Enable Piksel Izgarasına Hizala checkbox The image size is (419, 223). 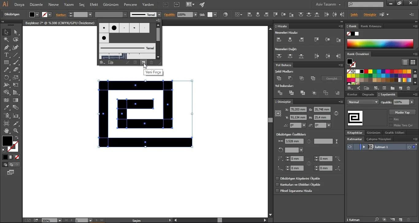(277, 191)
